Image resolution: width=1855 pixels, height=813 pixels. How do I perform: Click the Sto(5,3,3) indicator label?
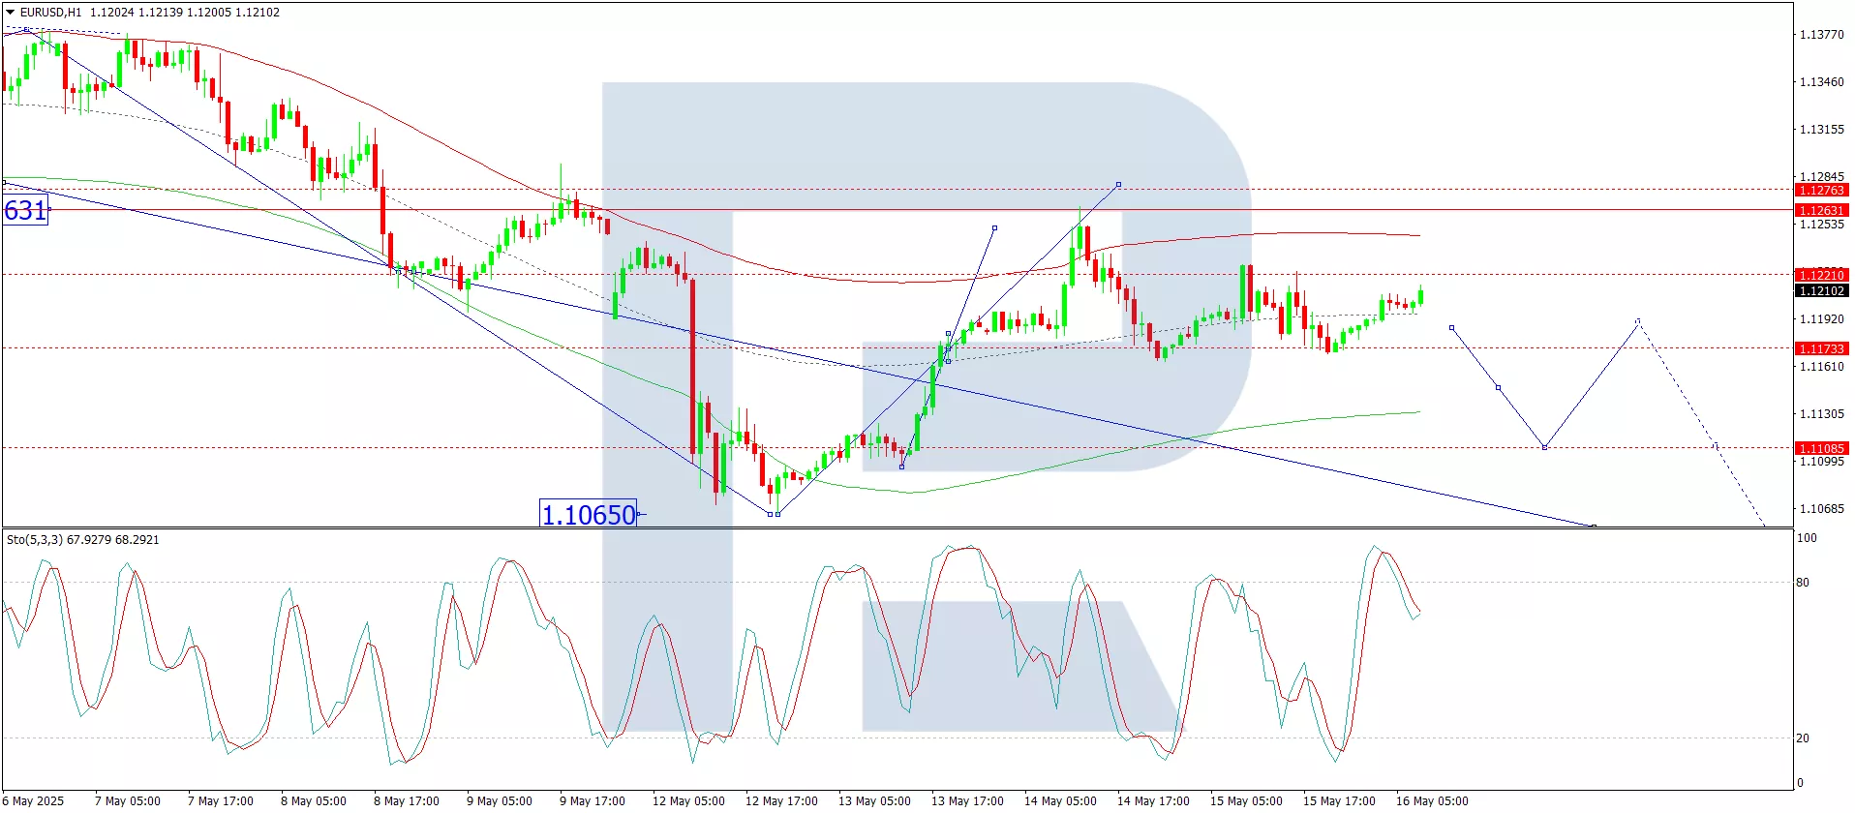pos(82,540)
